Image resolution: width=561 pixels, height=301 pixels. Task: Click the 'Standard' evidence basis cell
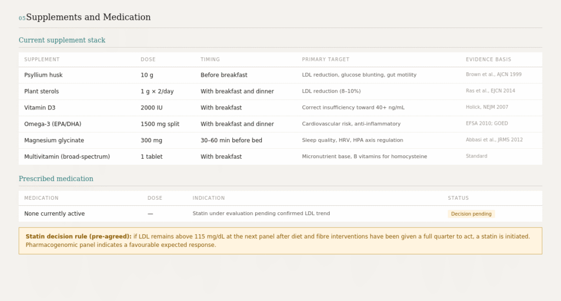[x=477, y=156]
